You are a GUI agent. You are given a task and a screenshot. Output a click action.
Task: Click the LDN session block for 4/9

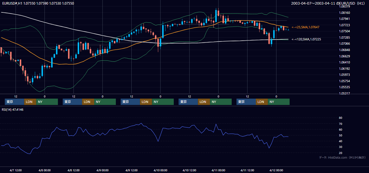point(146,102)
